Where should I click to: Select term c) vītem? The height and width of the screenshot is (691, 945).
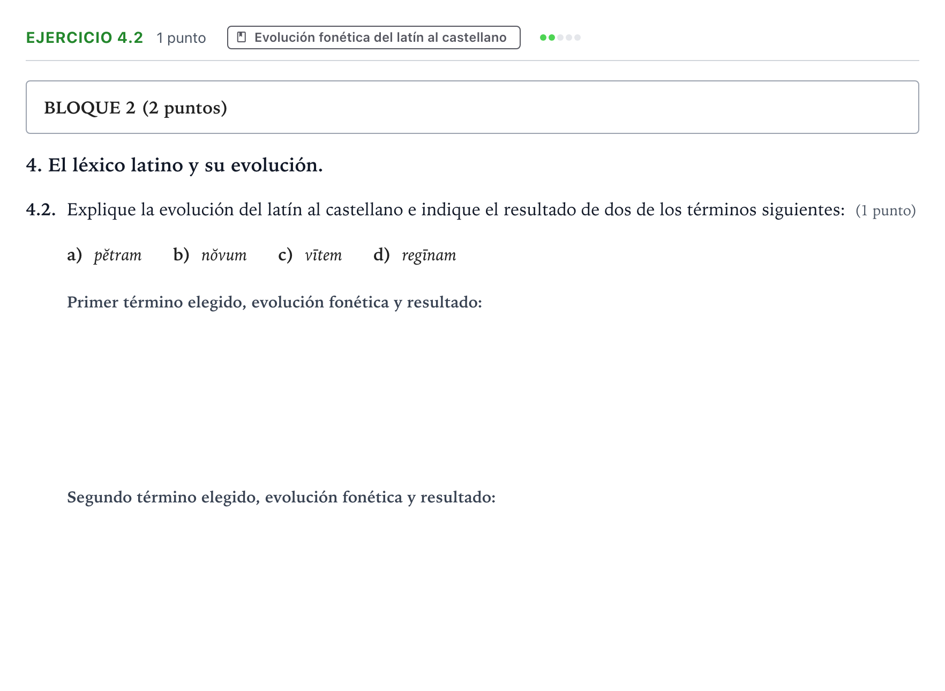[x=310, y=255]
